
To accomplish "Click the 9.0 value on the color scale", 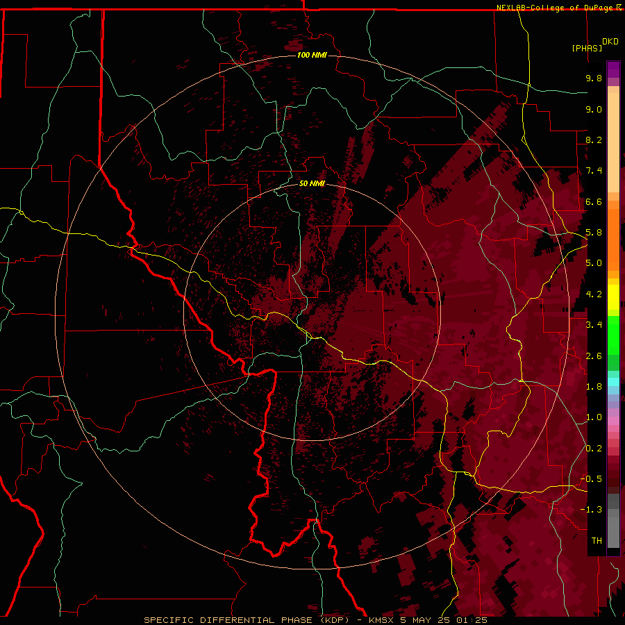I will pos(594,109).
